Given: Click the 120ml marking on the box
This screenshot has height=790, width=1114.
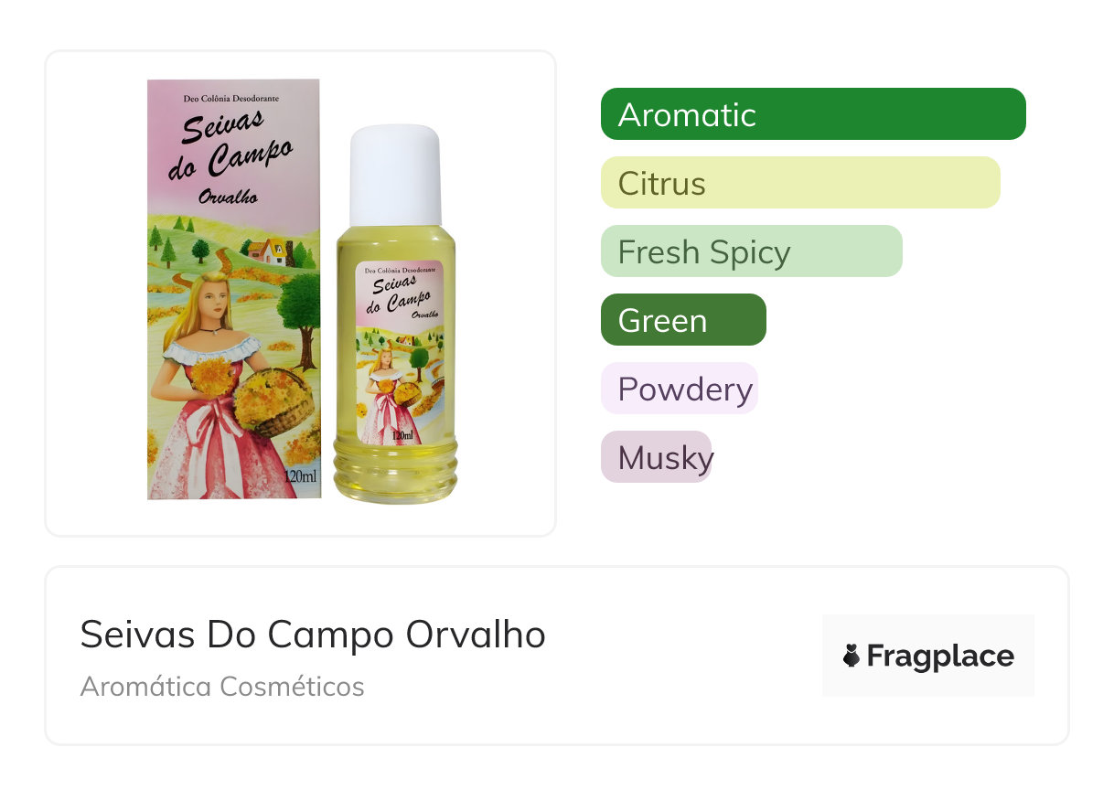Looking at the screenshot, I should tap(301, 477).
